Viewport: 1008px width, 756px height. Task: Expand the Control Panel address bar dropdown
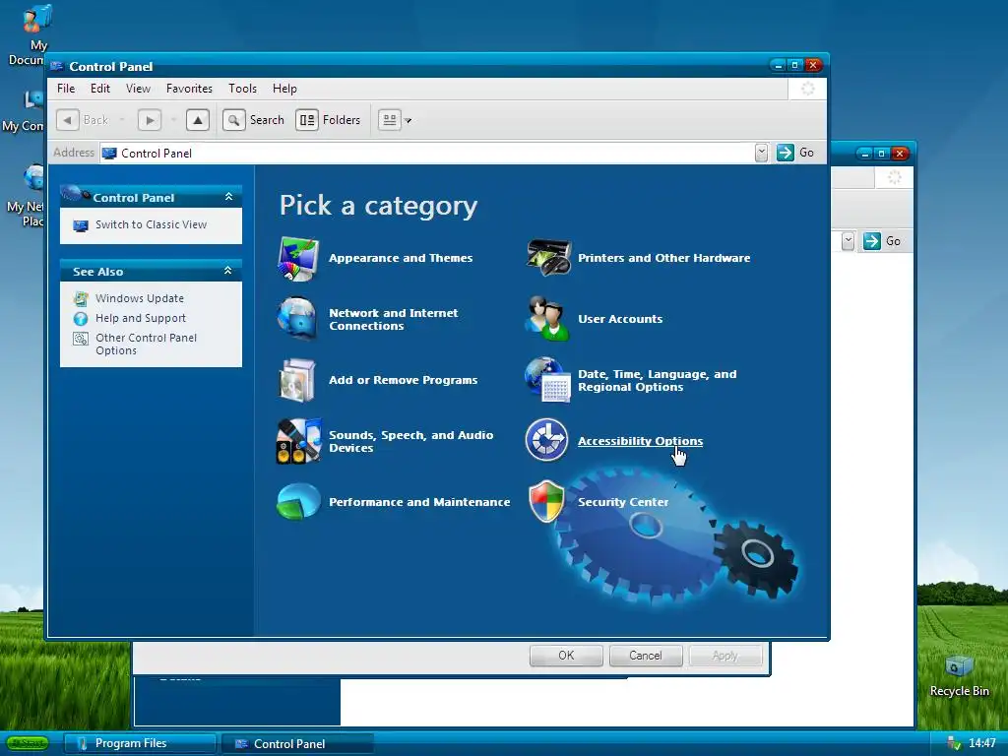pos(761,153)
